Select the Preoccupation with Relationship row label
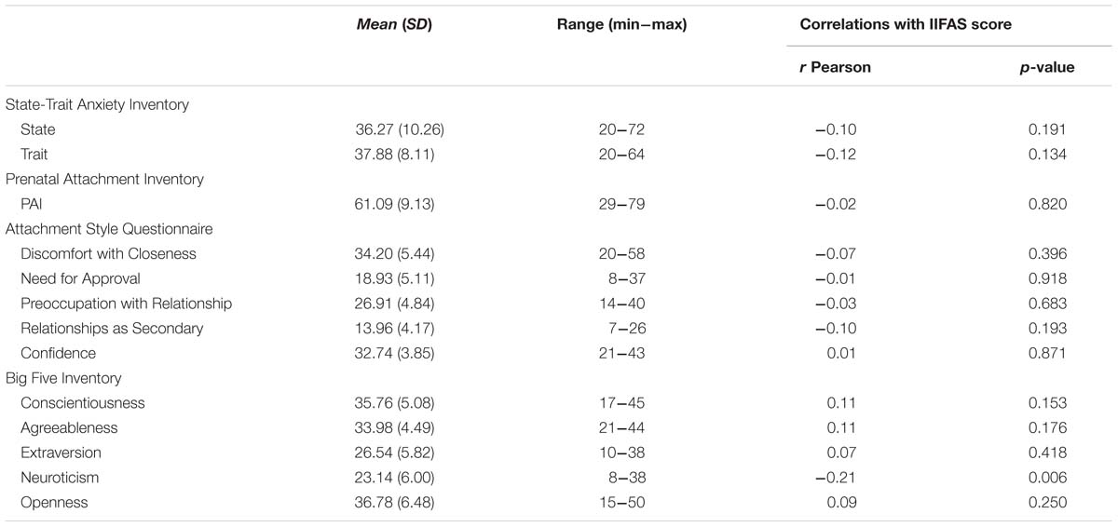Screen dimensions: 1118x527 (126, 304)
